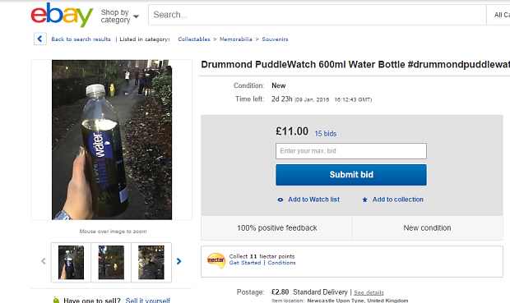View the 15 bids link
This screenshot has height=303, width=510.
pos(326,134)
